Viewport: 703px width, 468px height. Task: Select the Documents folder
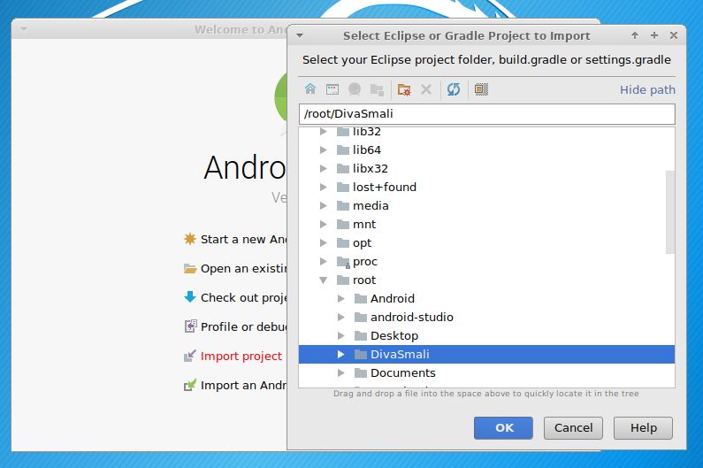[x=402, y=373]
